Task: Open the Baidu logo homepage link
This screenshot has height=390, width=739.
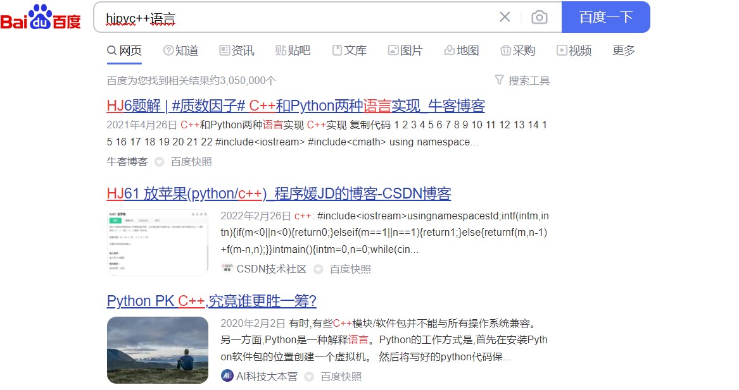Action: pyautogui.click(x=41, y=18)
